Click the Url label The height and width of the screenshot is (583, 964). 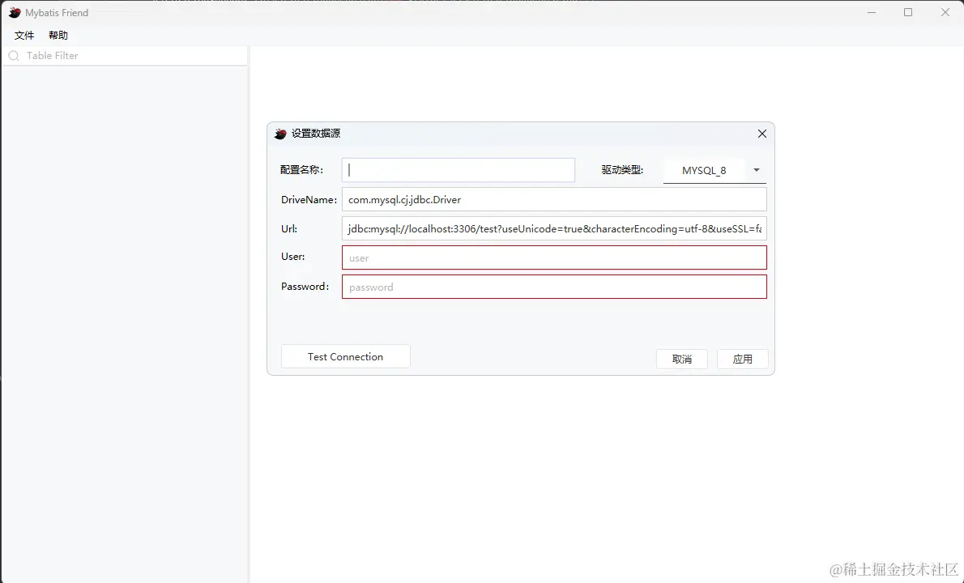[x=289, y=228]
